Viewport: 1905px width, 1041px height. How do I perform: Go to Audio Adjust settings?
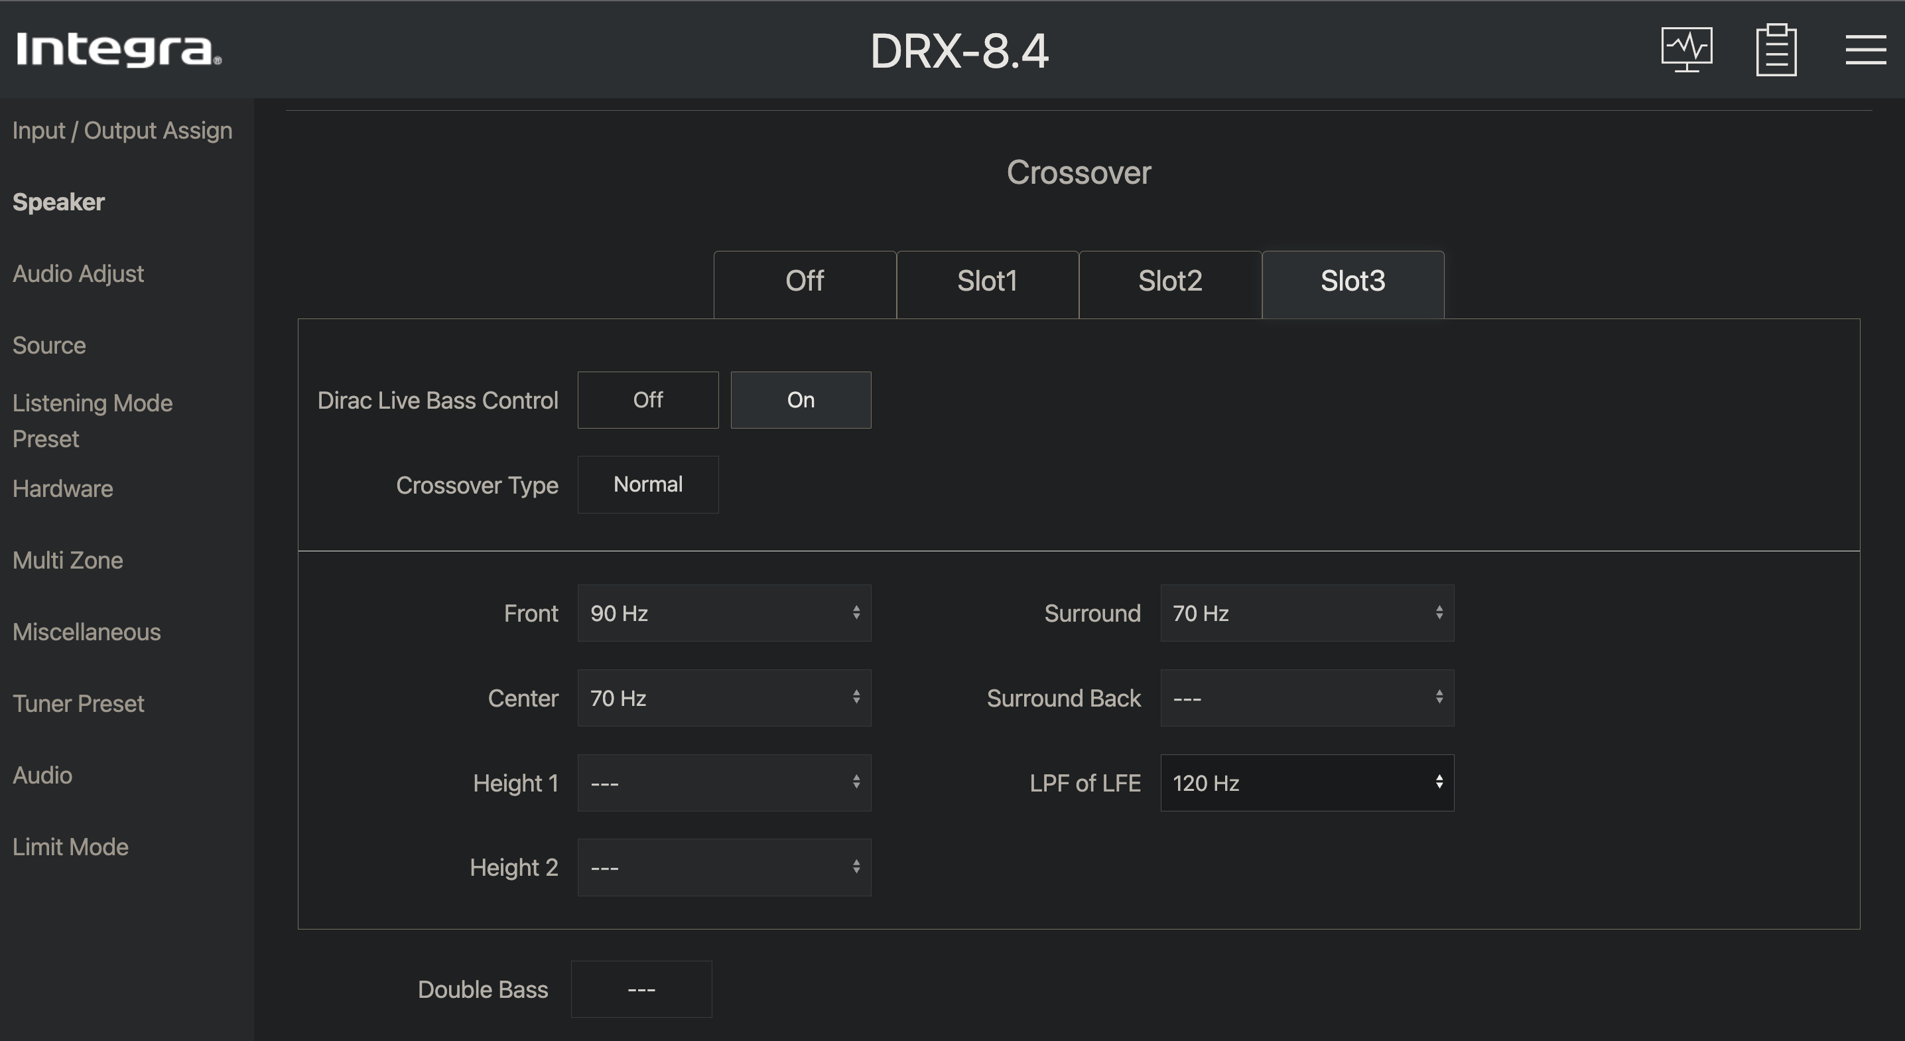tap(78, 274)
